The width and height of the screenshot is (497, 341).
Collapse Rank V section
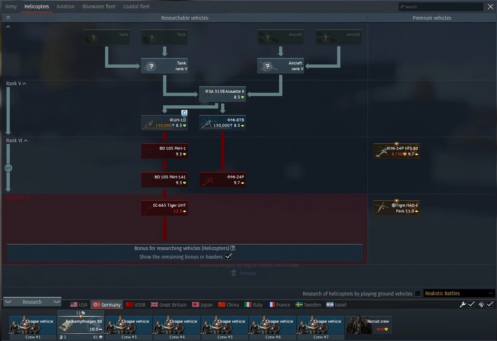pyautogui.click(x=16, y=84)
